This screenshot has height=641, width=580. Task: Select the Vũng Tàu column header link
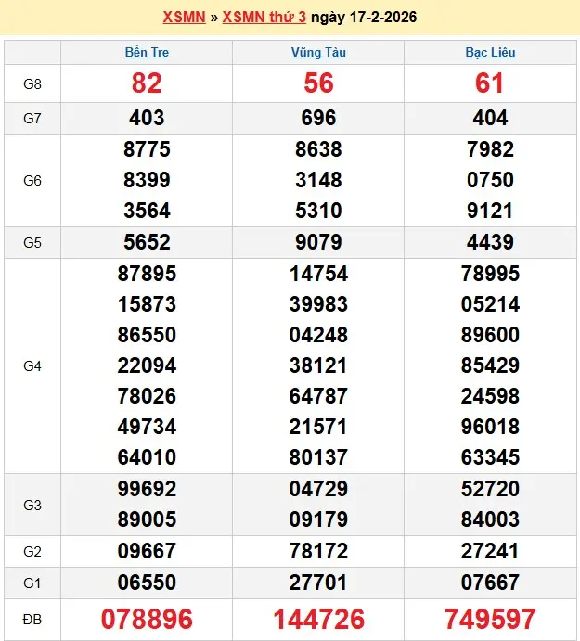(x=318, y=53)
